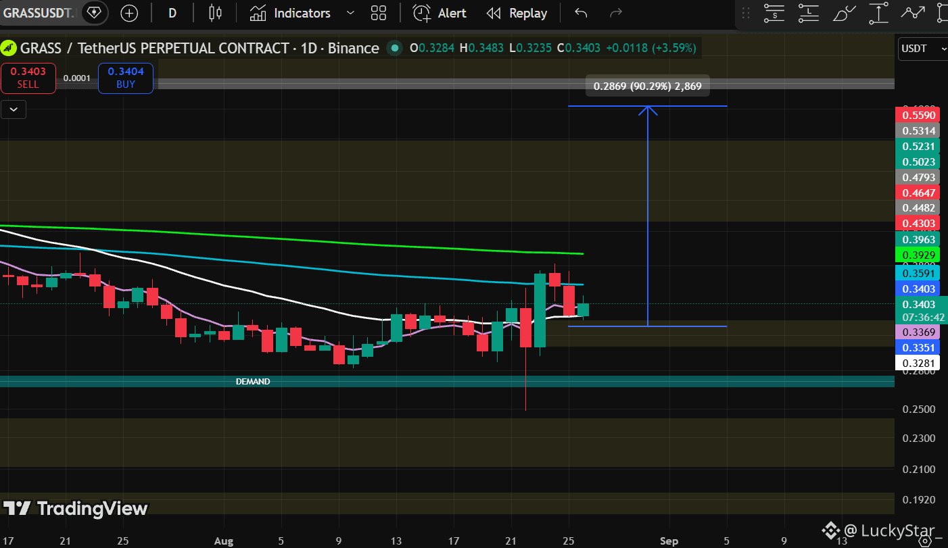
Task: Select the Long Position drawing tool
Action: tap(809, 13)
